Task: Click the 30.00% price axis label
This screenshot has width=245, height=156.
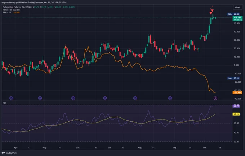Action: 237,40
